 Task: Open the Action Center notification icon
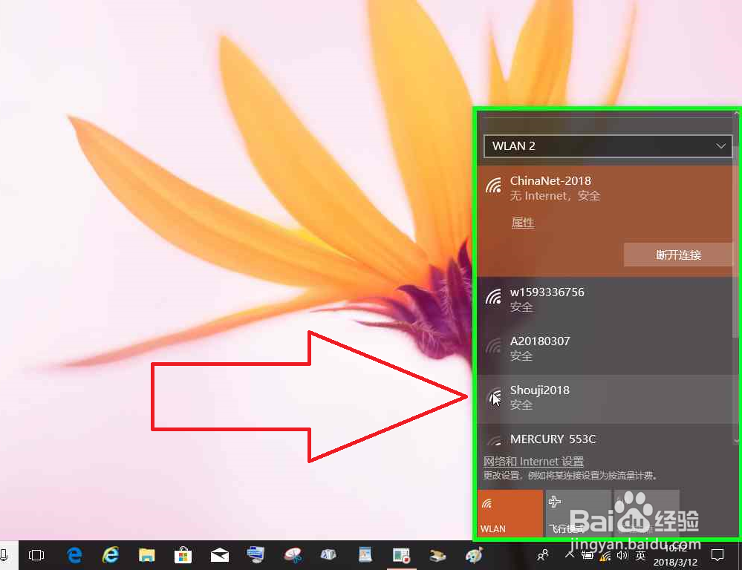(717, 554)
